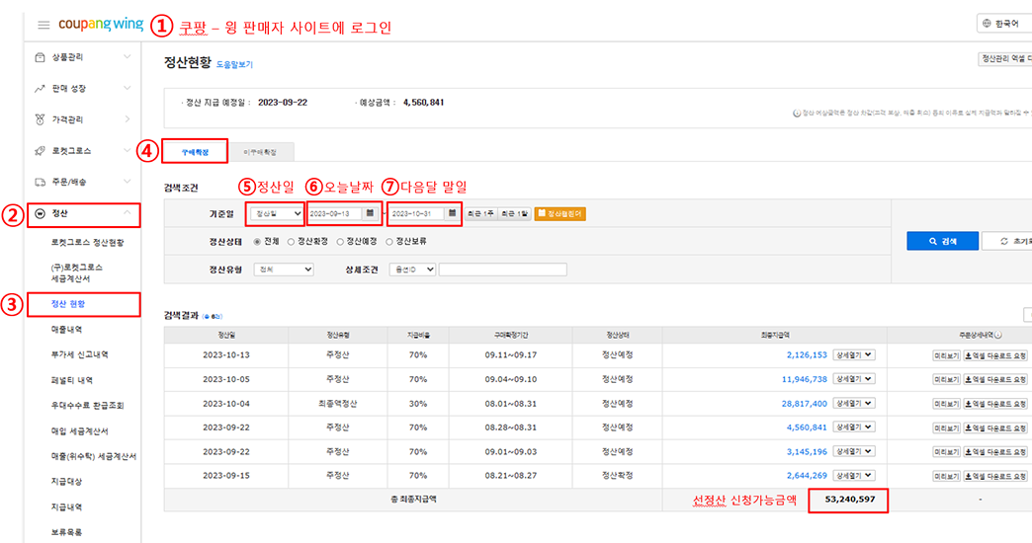Click the info icon before the settlement disclaimer note
This screenshot has width=1032, height=543.
click(x=797, y=114)
